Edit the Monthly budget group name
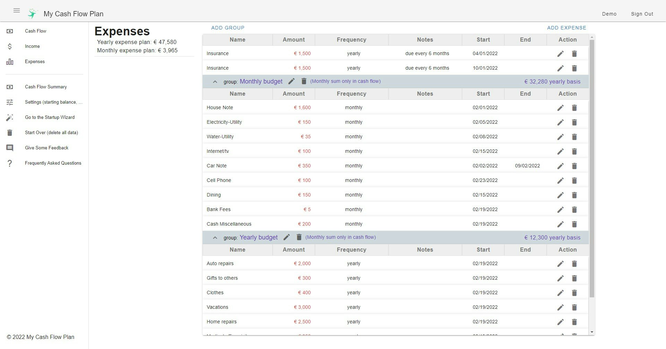 [x=291, y=81]
